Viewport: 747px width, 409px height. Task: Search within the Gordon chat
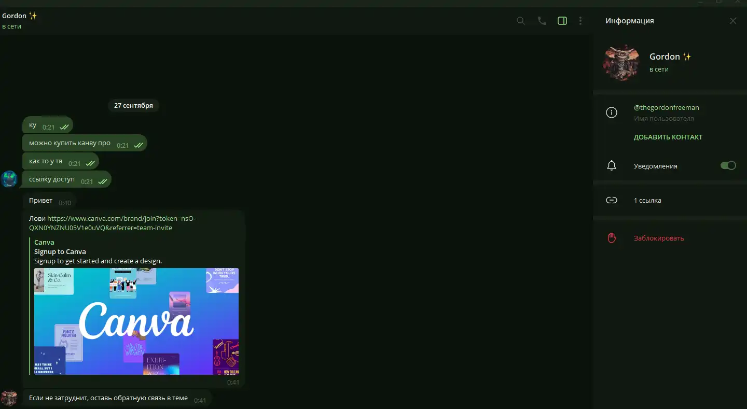(521, 21)
